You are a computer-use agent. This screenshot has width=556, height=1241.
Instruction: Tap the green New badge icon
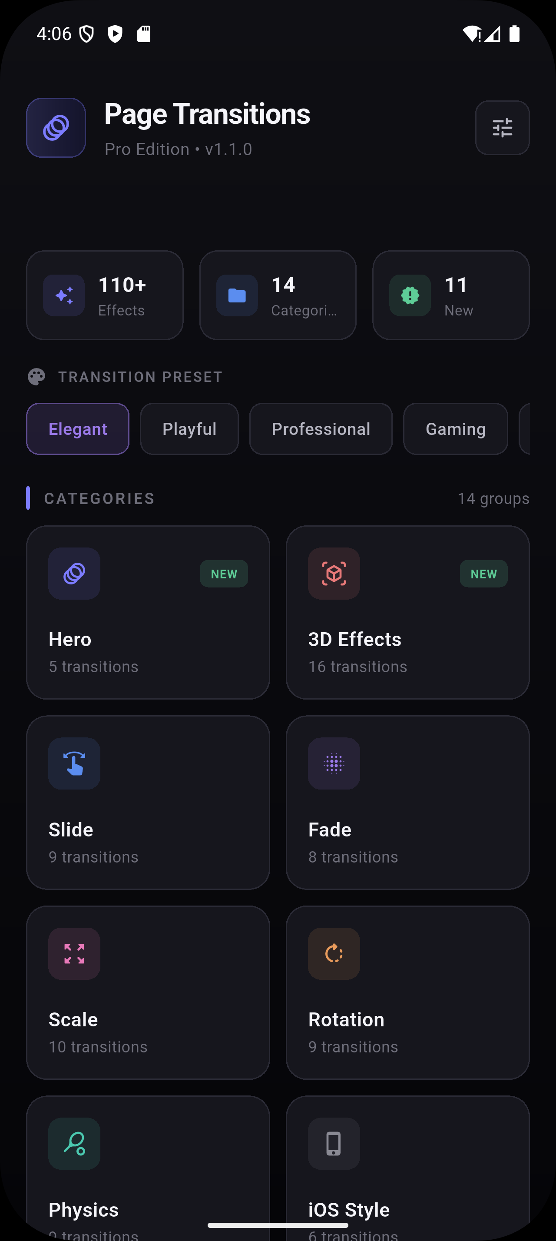click(x=410, y=295)
